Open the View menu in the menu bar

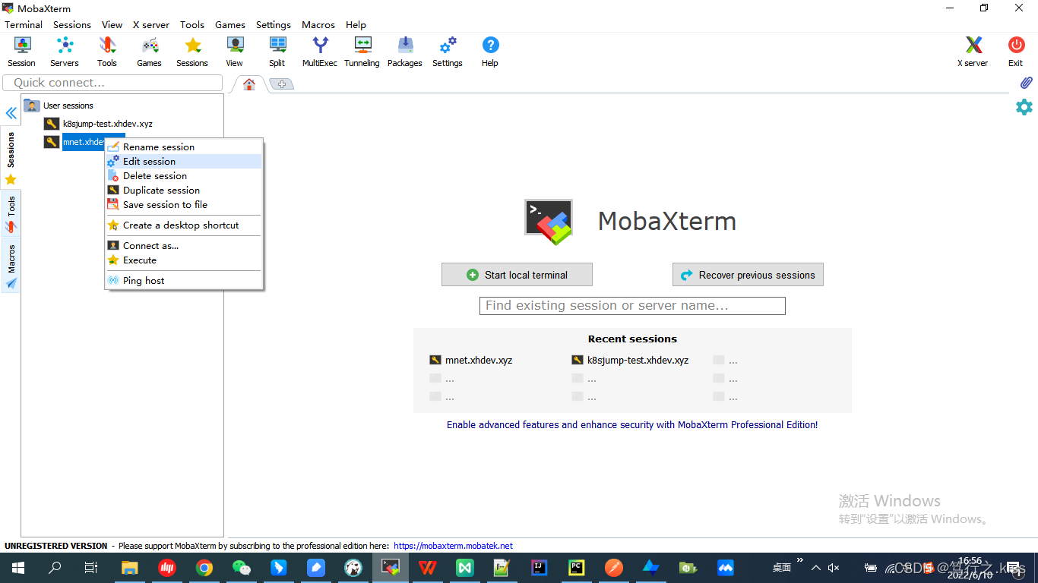[112, 24]
